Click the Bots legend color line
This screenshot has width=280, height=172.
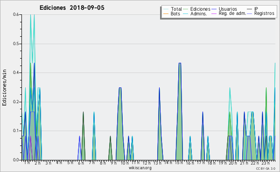(166, 13)
